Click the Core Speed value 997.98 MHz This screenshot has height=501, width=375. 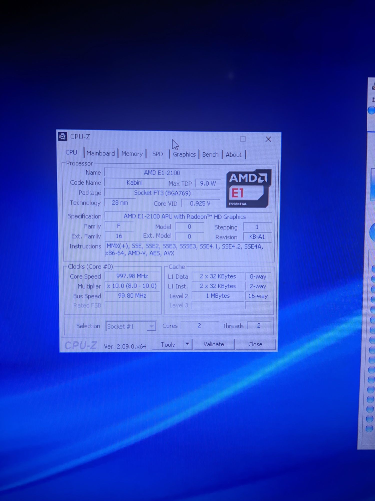[x=132, y=276]
